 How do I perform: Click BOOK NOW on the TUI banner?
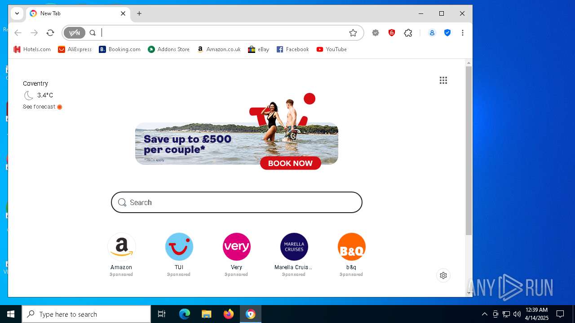pos(290,163)
